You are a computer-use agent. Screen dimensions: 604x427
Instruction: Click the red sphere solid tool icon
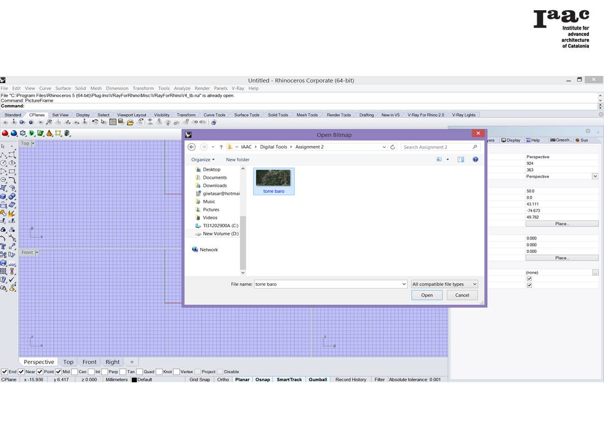click(x=5, y=134)
